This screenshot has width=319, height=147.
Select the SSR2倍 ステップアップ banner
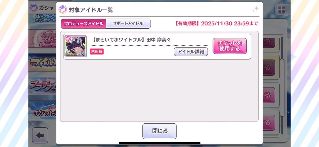coord(42,38)
